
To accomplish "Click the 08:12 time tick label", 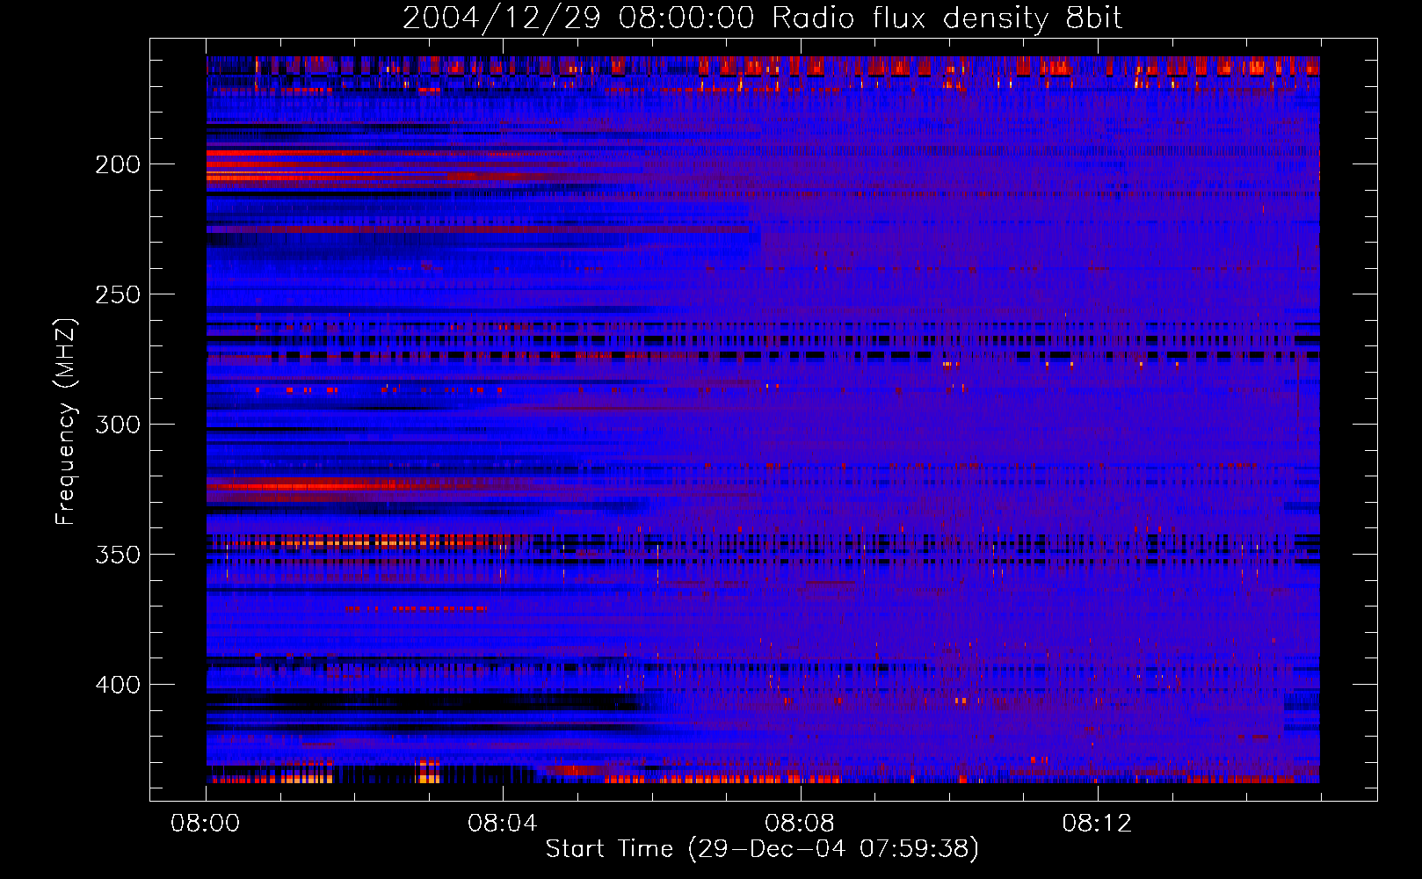I will click(x=1097, y=824).
